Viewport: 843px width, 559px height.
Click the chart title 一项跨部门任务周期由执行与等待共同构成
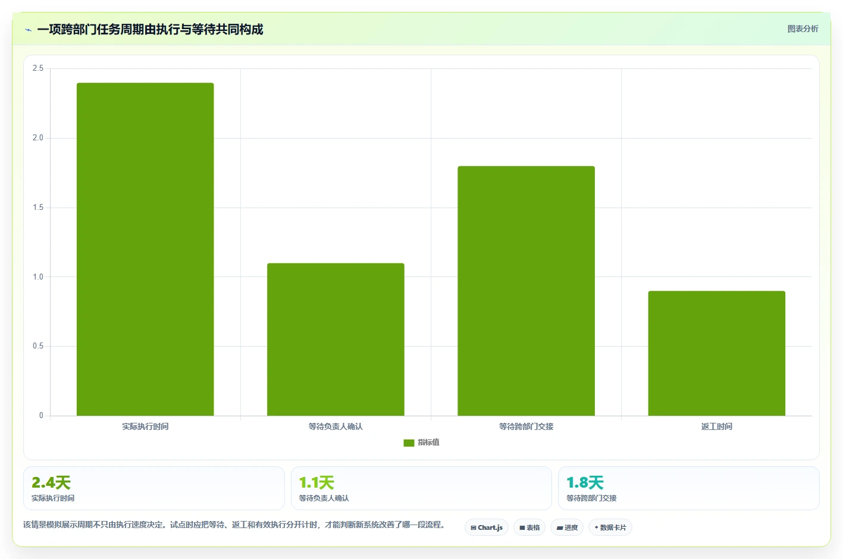click(150, 29)
